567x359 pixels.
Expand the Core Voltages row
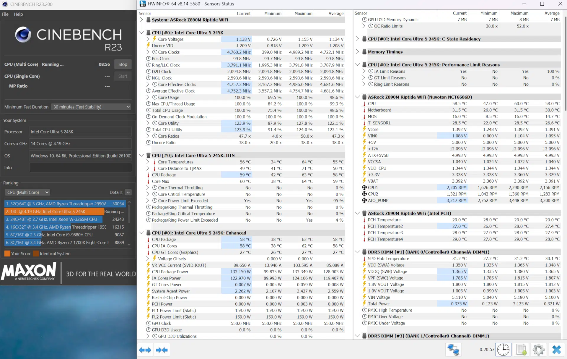pyautogui.click(x=148, y=39)
